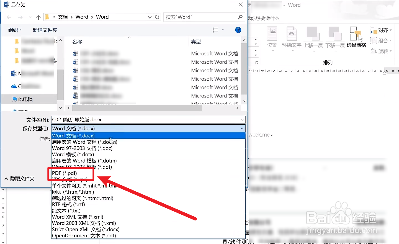The width and height of the screenshot is (399, 244).
Task: Select 筛选过的网页 option
Action: pyautogui.click(x=83, y=198)
